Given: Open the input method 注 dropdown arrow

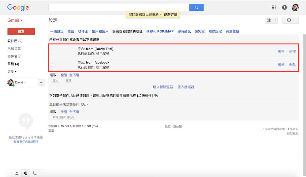Looking at the screenshot, I should [x=275, y=20].
